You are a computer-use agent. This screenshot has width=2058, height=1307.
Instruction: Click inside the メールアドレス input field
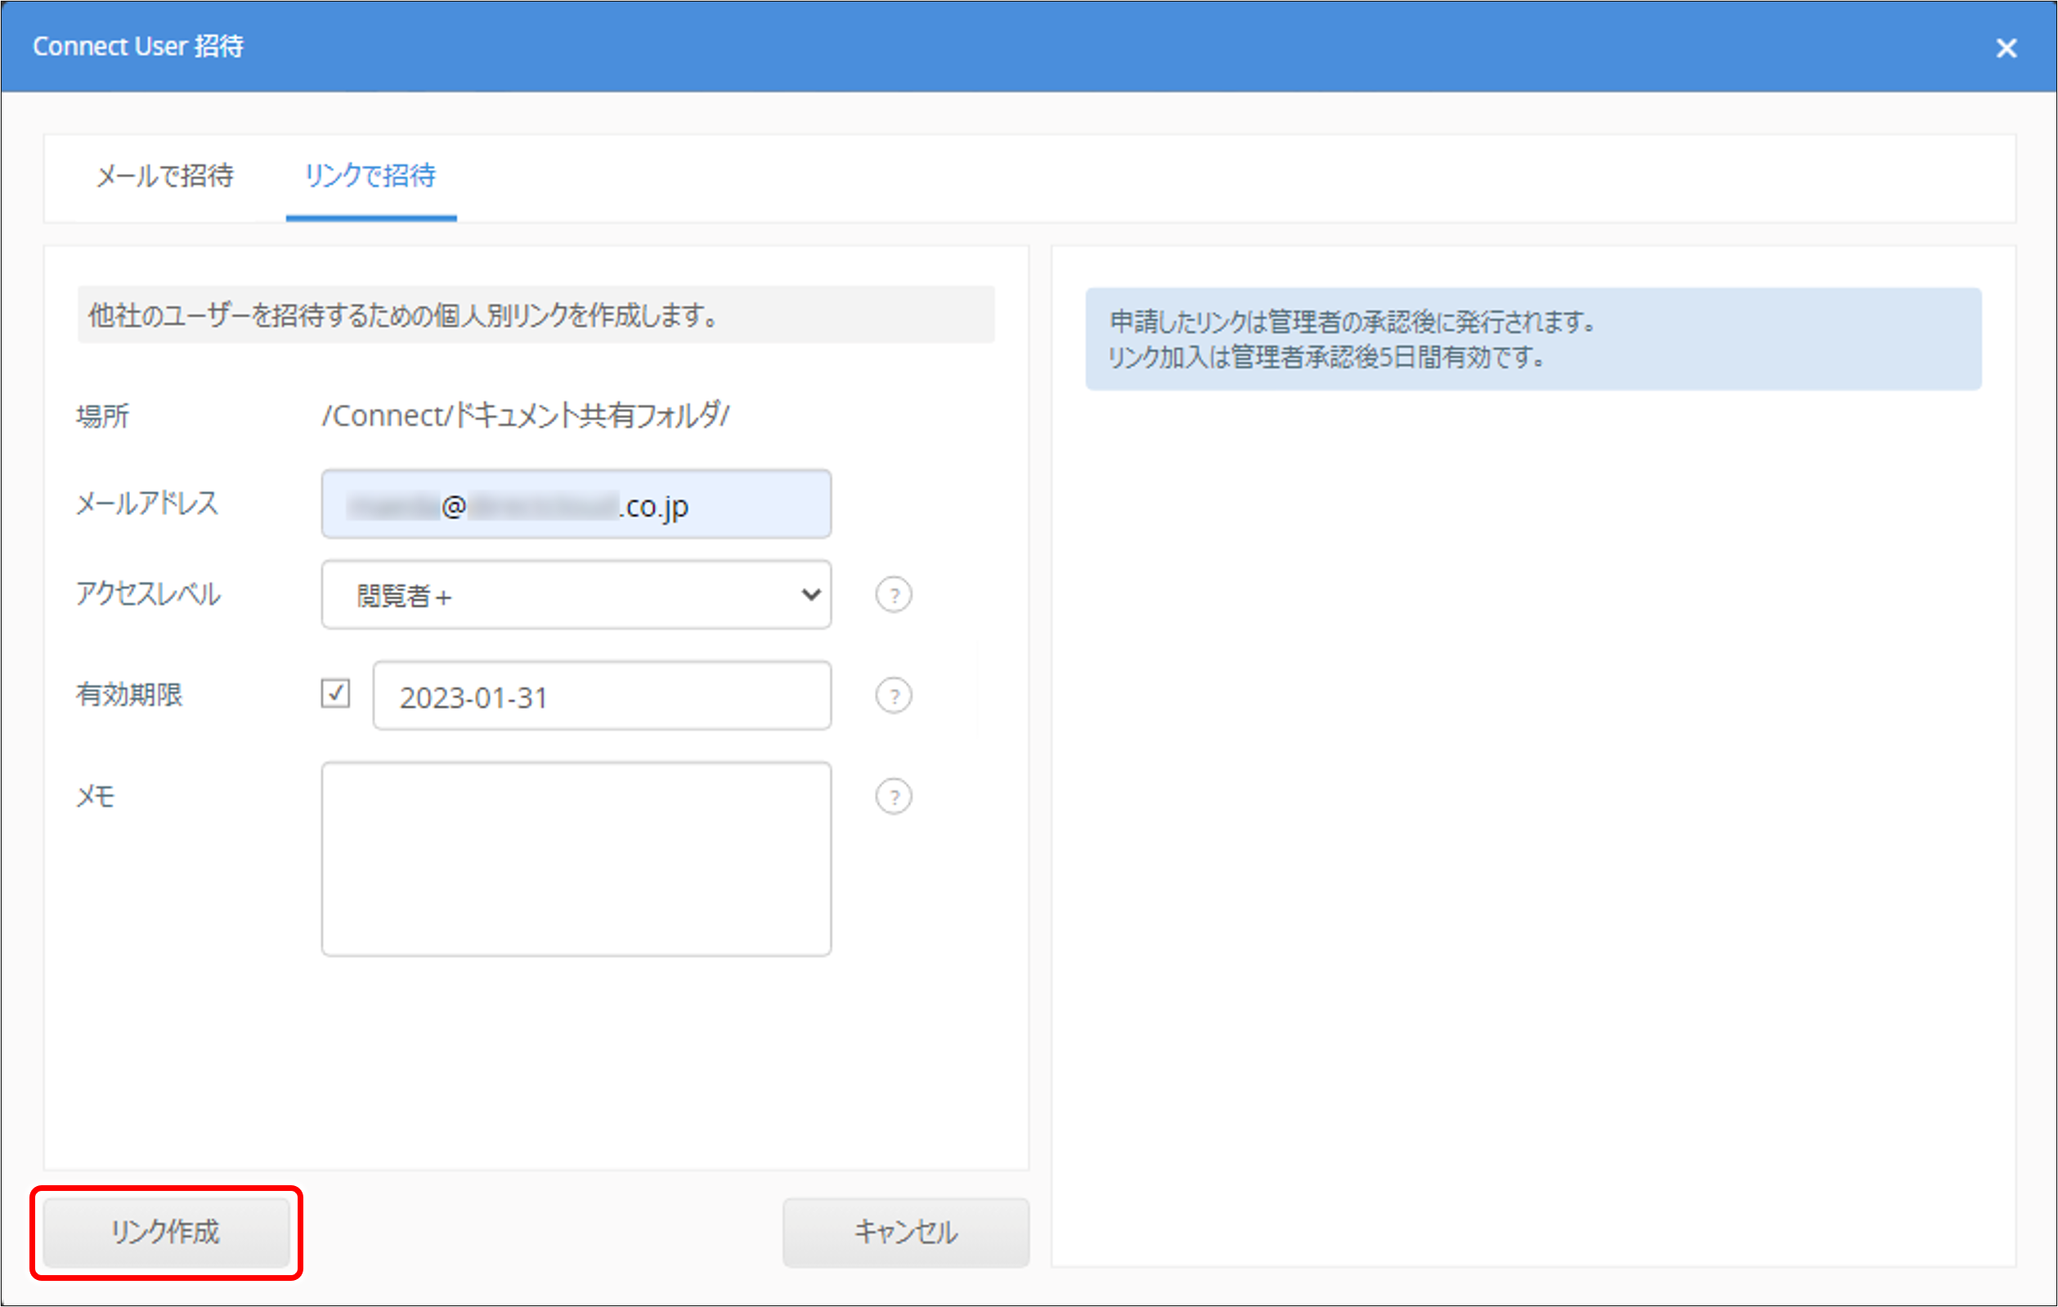click(x=576, y=505)
